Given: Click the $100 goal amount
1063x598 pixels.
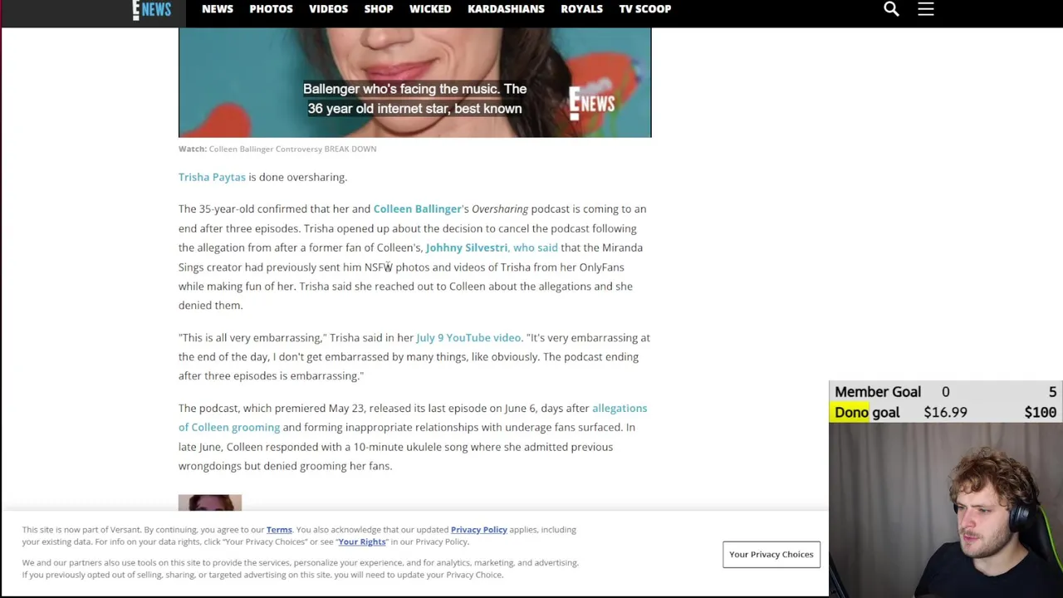Looking at the screenshot, I should click(x=1041, y=413).
